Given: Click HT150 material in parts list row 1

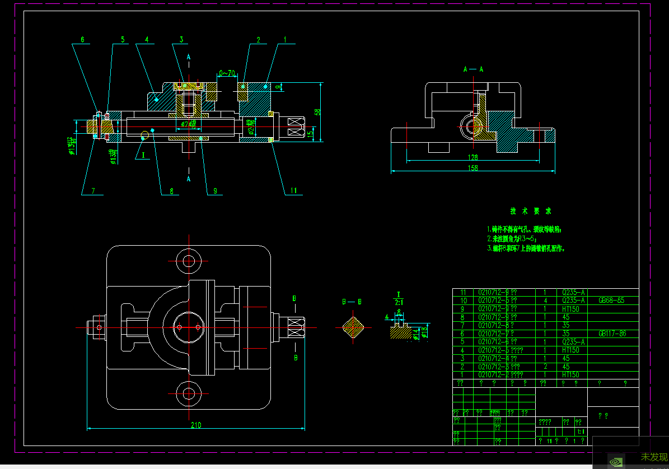Looking at the screenshot, I should click(570, 375).
